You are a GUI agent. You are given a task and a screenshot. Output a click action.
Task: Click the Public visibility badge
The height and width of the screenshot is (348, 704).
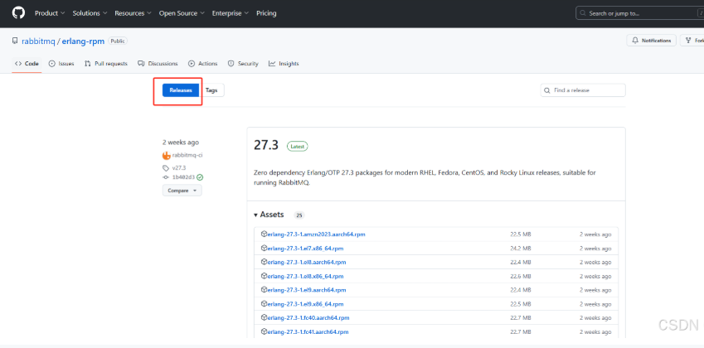118,41
